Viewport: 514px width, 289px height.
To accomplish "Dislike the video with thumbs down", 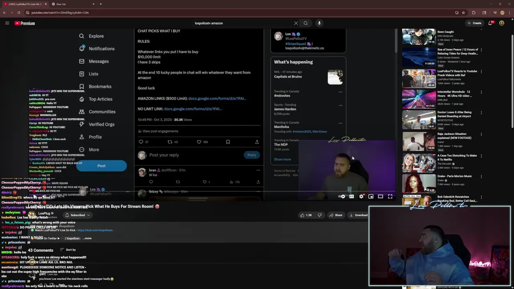I will pos(320,215).
